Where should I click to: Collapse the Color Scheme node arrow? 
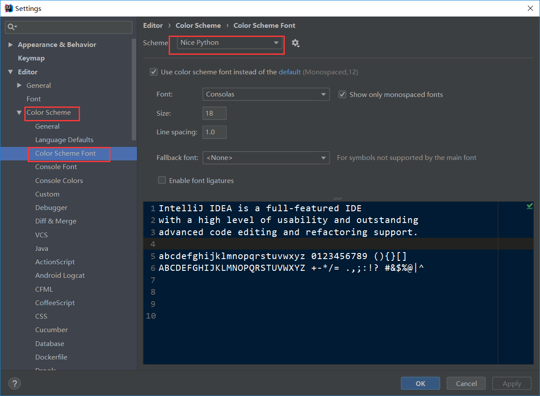19,113
